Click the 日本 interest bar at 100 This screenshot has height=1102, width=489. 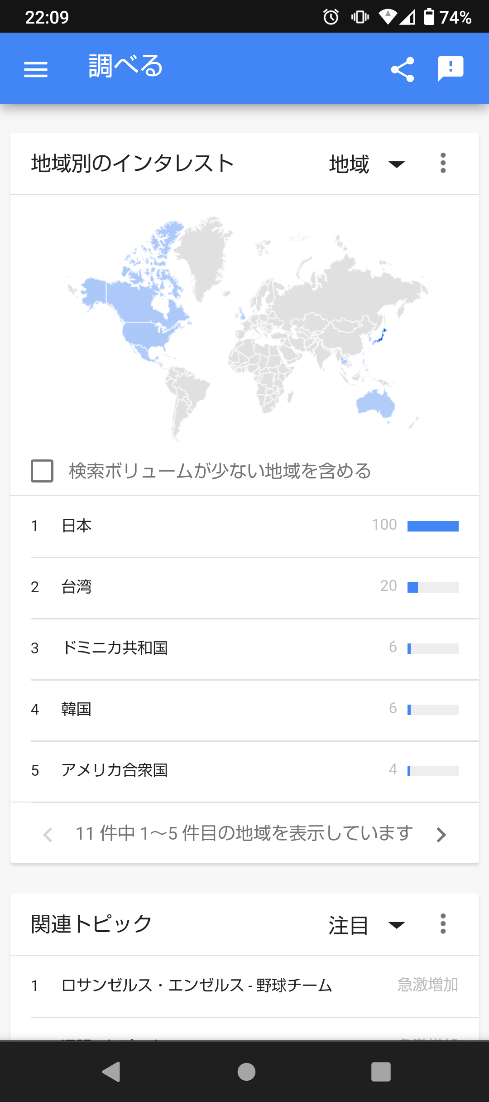click(x=433, y=526)
